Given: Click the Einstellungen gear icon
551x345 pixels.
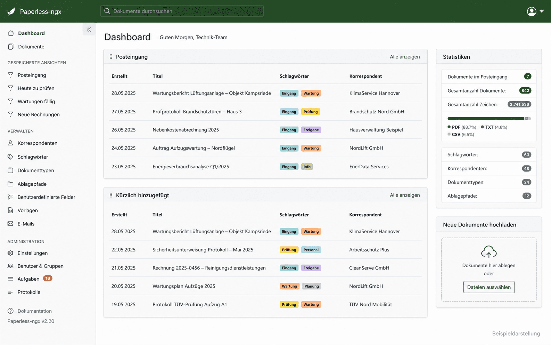Looking at the screenshot, I should click(x=10, y=253).
